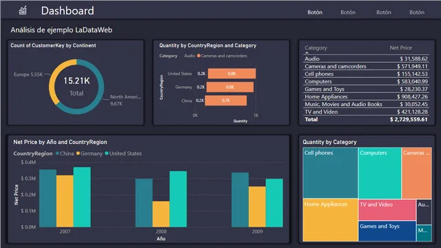Select Cameras and camcorders table row

tap(366, 66)
